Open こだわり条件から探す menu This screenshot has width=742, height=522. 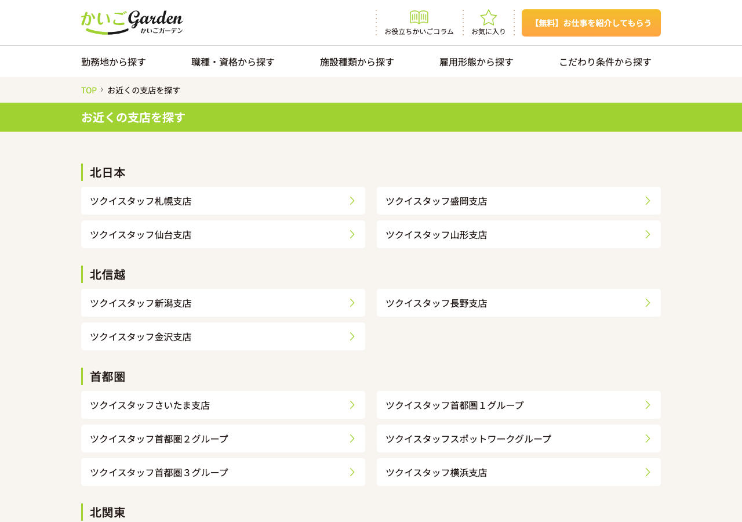(605, 61)
